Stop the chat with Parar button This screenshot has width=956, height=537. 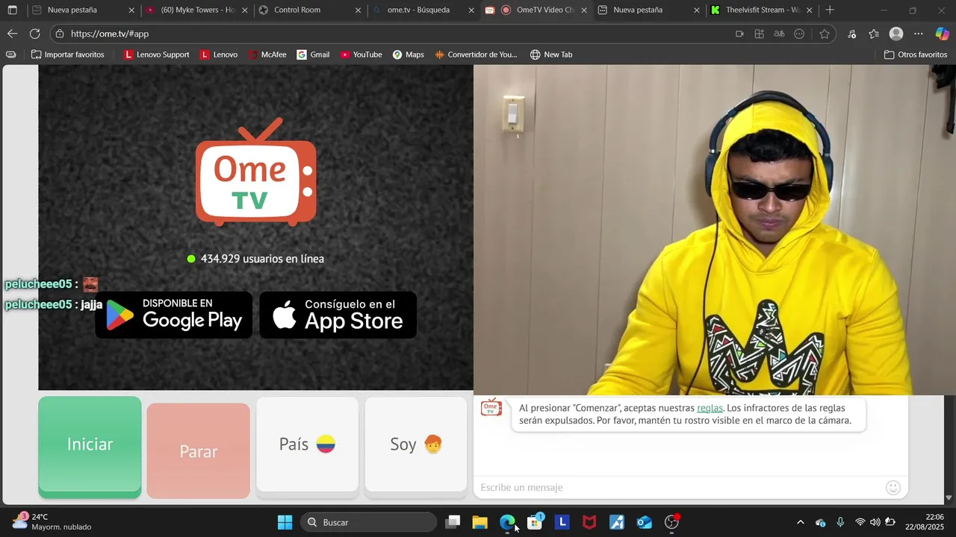(199, 450)
